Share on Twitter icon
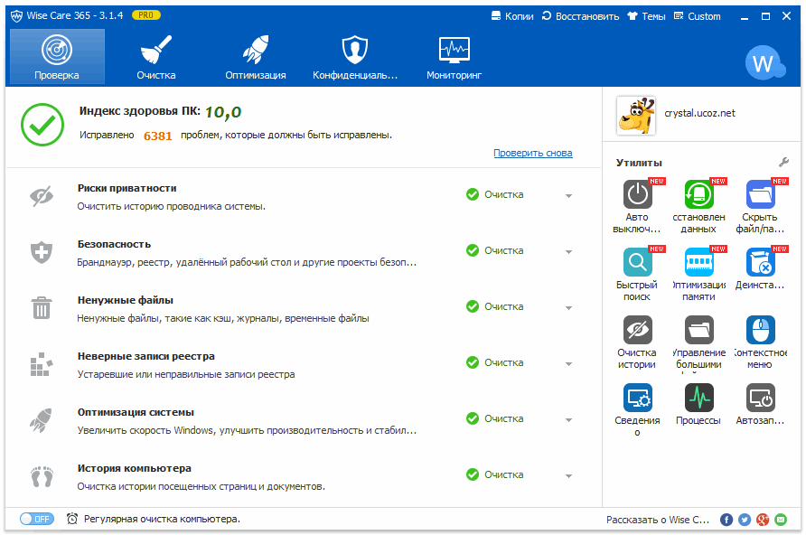This screenshot has height=535, width=806. coord(745,520)
